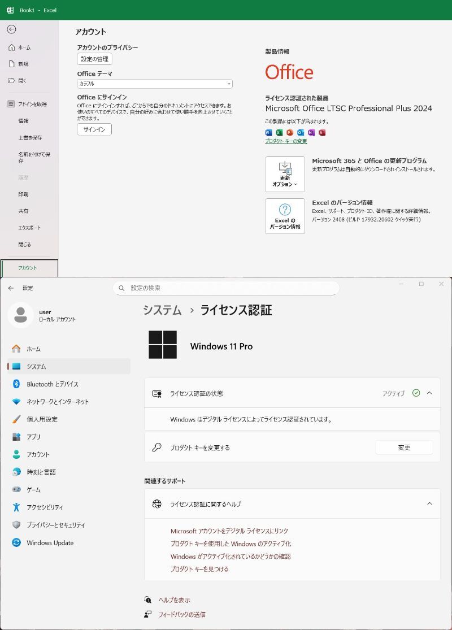The height and width of the screenshot is (630, 452).
Task: Click the user profile avatar
Action: (x=20, y=315)
